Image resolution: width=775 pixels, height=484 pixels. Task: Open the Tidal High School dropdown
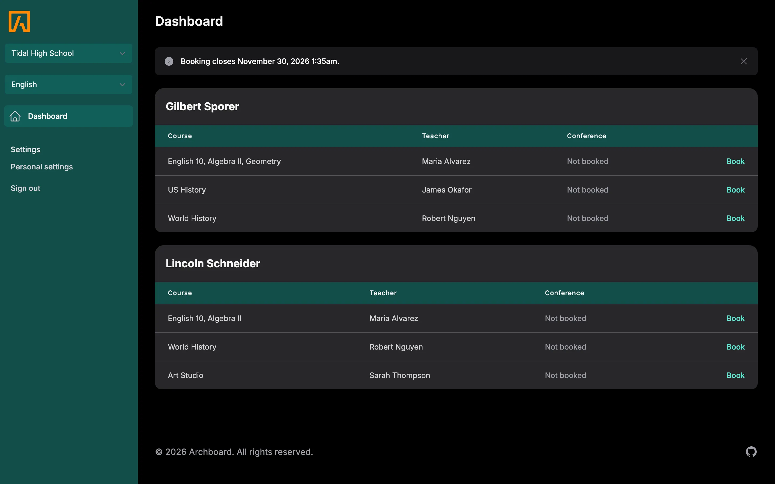click(69, 53)
